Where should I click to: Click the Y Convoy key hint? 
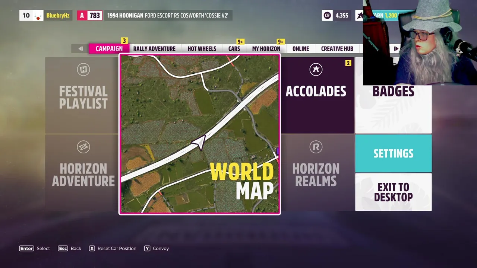click(x=157, y=248)
